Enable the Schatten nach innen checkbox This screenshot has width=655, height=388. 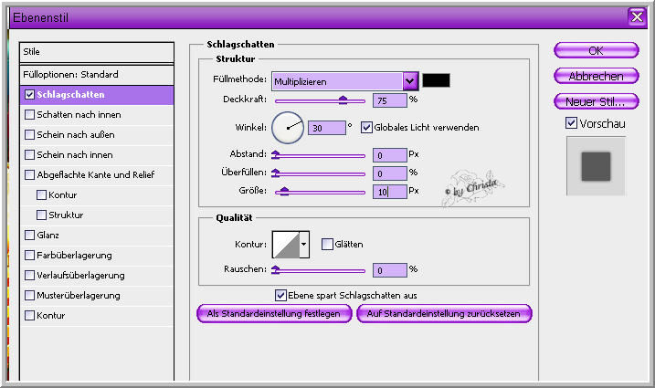click(29, 114)
